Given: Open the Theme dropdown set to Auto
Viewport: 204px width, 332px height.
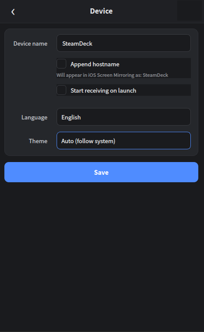Looking at the screenshot, I should (x=124, y=141).
